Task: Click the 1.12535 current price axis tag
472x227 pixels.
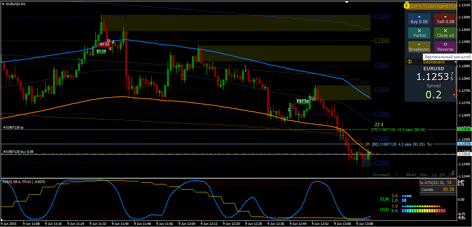Action: click(464, 154)
